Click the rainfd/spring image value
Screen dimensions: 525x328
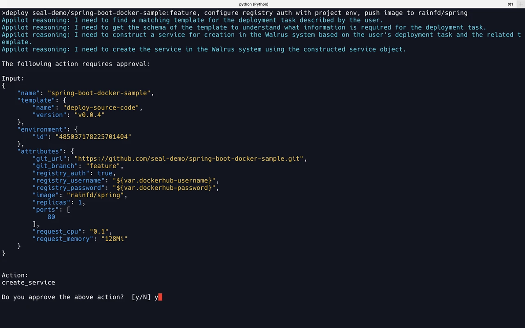(95, 195)
